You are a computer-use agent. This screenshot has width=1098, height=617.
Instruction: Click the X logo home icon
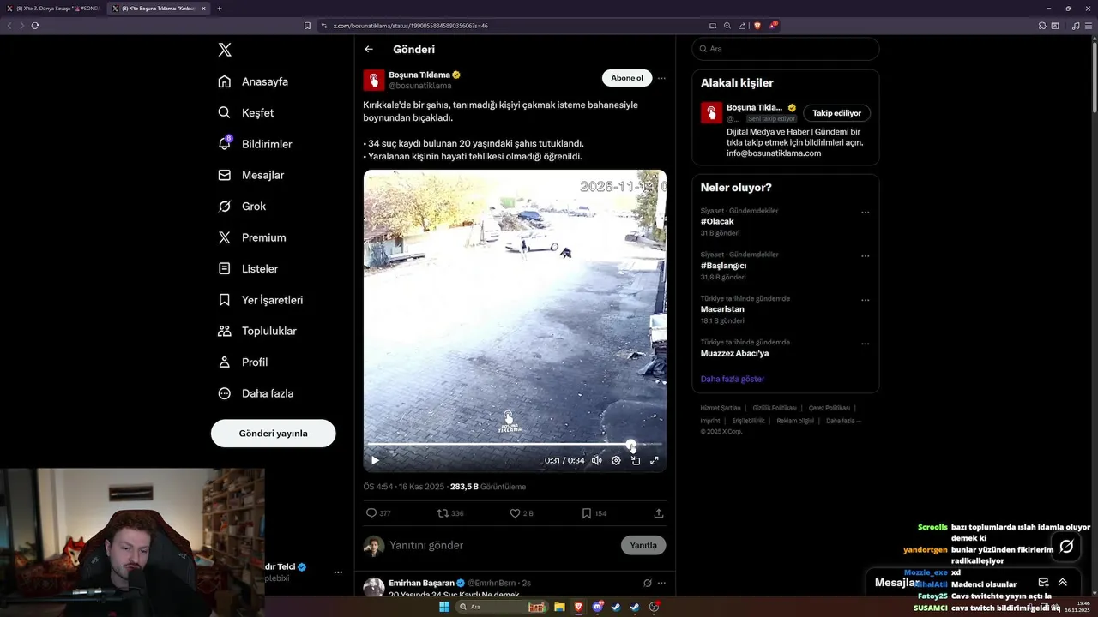click(x=225, y=50)
